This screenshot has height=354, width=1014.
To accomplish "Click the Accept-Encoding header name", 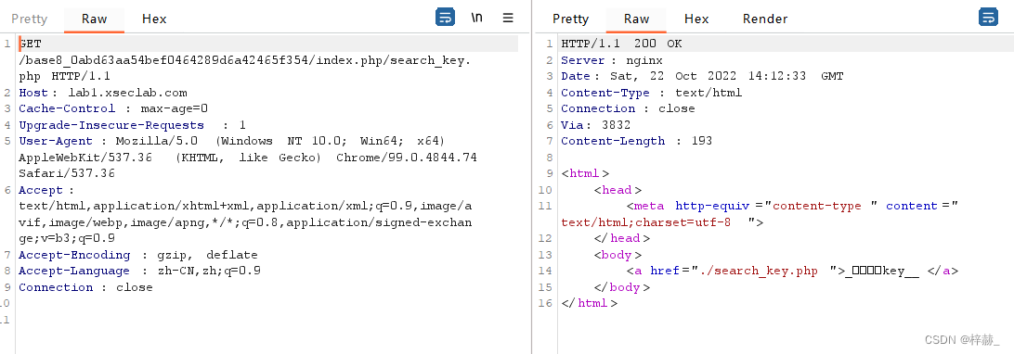I will pyautogui.click(x=74, y=255).
